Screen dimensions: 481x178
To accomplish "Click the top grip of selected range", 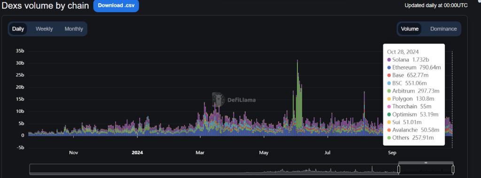I will click(x=426, y=163).
